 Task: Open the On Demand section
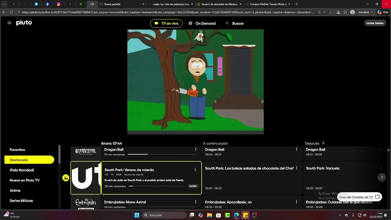tap(202, 23)
